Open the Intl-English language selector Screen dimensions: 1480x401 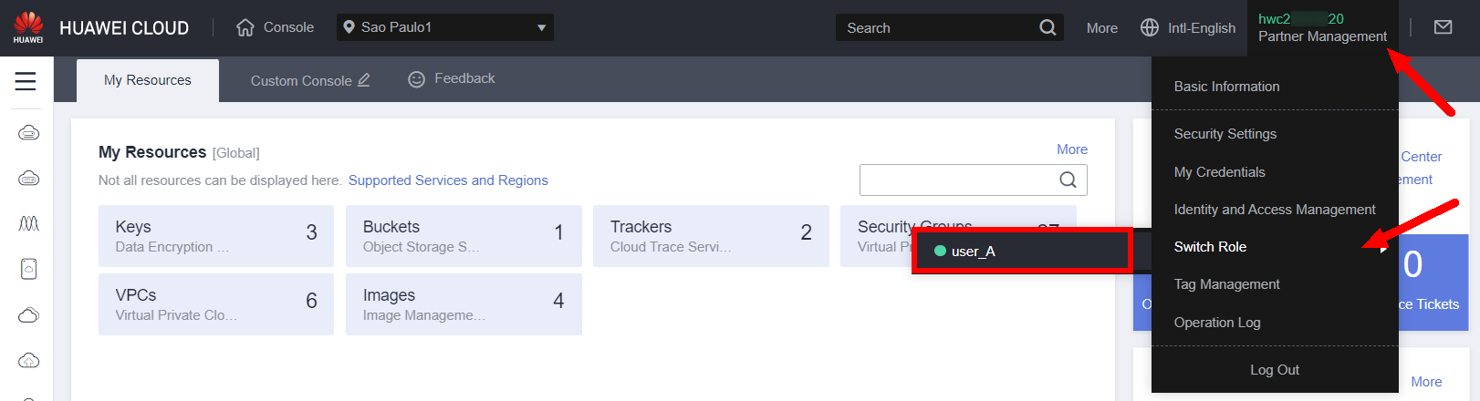click(x=1188, y=28)
